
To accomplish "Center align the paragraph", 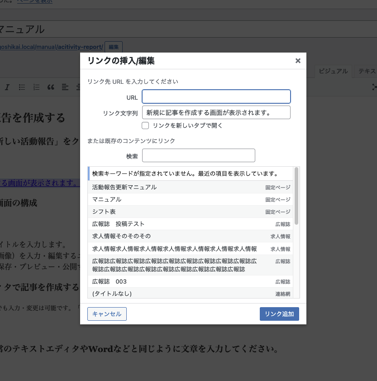I will pyautogui.click(x=78, y=87).
